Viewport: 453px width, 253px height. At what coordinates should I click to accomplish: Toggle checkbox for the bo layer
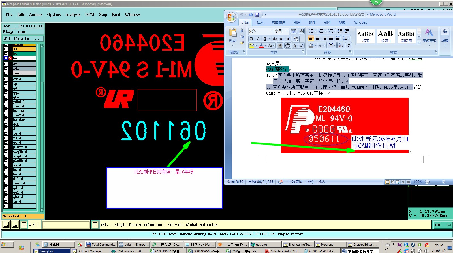(x=6, y=58)
